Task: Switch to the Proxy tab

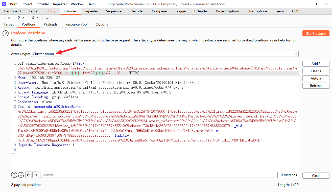Action: coord(51,11)
